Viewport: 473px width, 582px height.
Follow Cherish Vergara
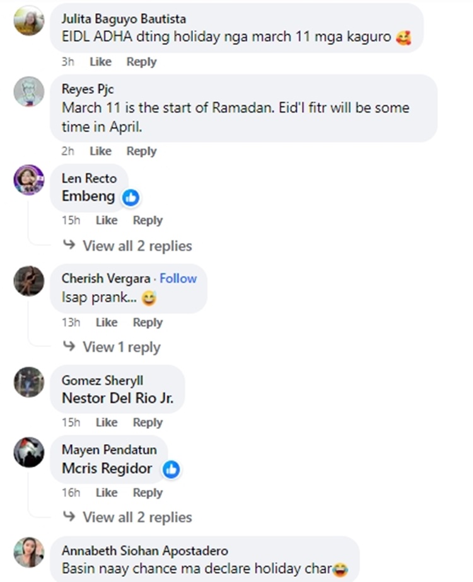click(x=178, y=278)
